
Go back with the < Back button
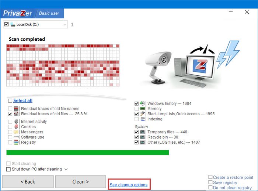pos(28,182)
